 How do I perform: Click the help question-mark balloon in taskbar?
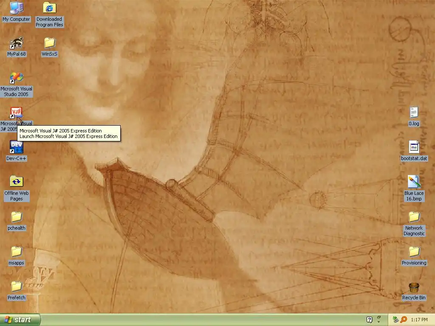point(369,320)
